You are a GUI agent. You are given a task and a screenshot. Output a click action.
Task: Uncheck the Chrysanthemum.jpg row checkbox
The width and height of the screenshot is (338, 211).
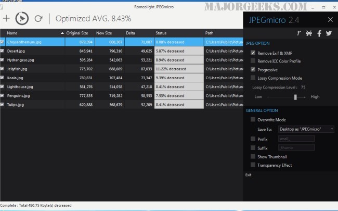pos(2,42)
